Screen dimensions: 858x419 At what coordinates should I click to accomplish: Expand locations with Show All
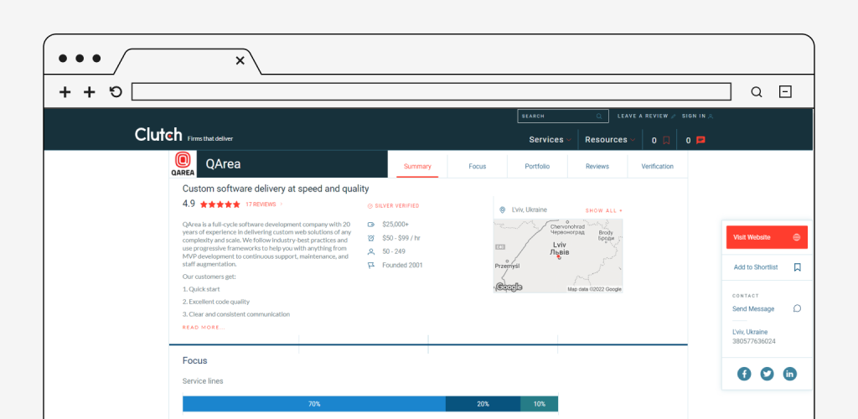tap(603, 210)
